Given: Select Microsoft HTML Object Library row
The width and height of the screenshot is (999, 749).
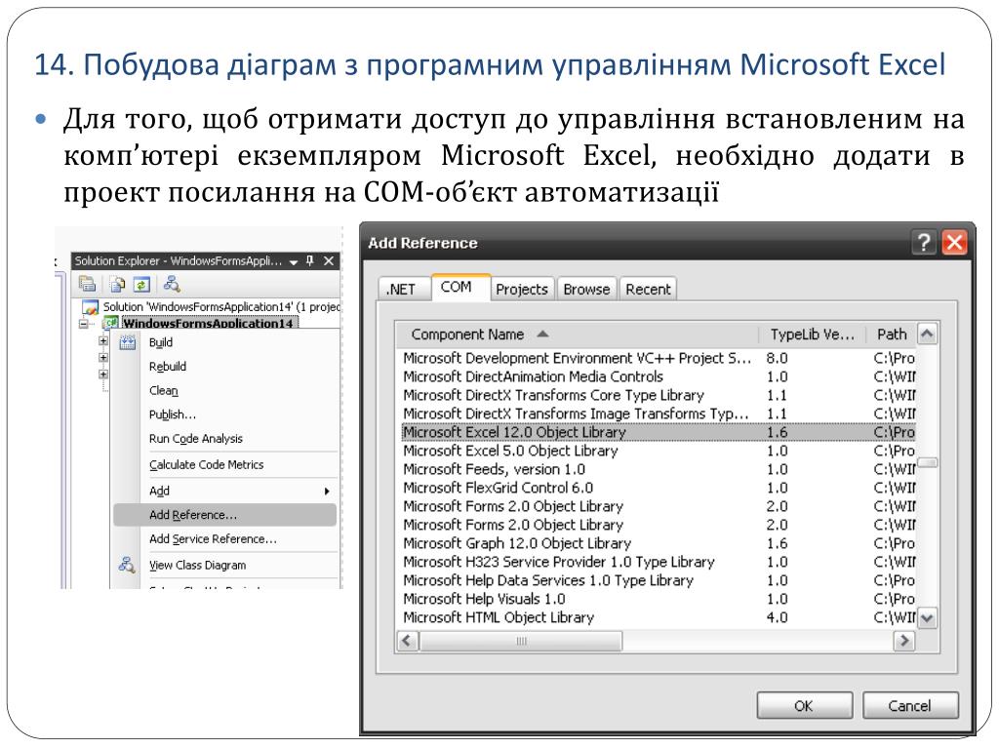Looking at the screenshot, I should [x=659, y=617].
